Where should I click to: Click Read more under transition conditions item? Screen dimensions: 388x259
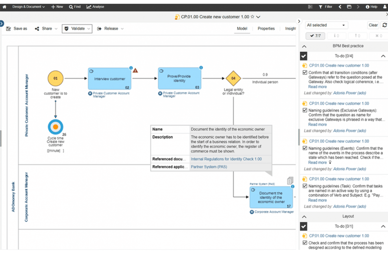click(x=317, y=87)
